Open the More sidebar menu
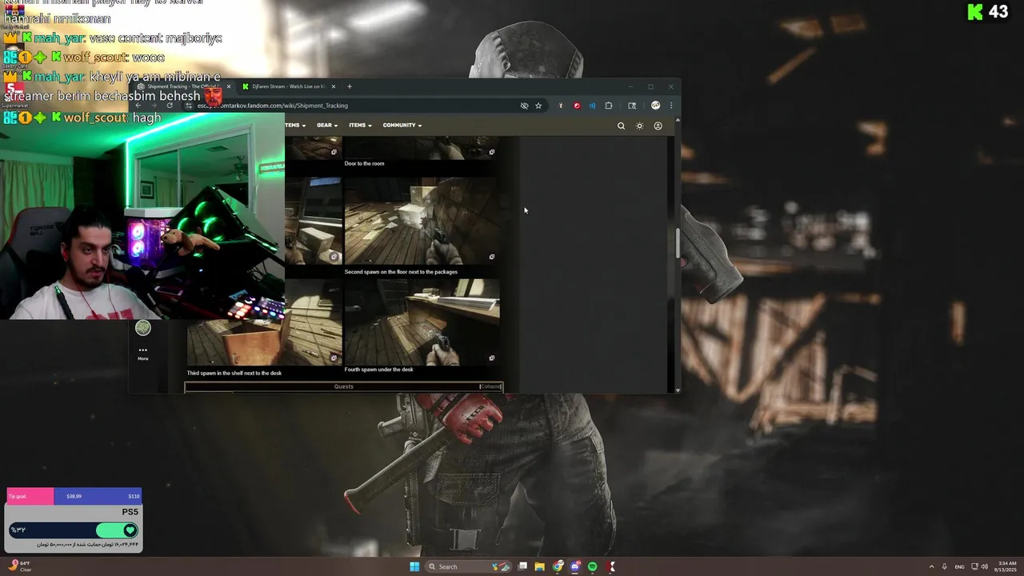 142,353
